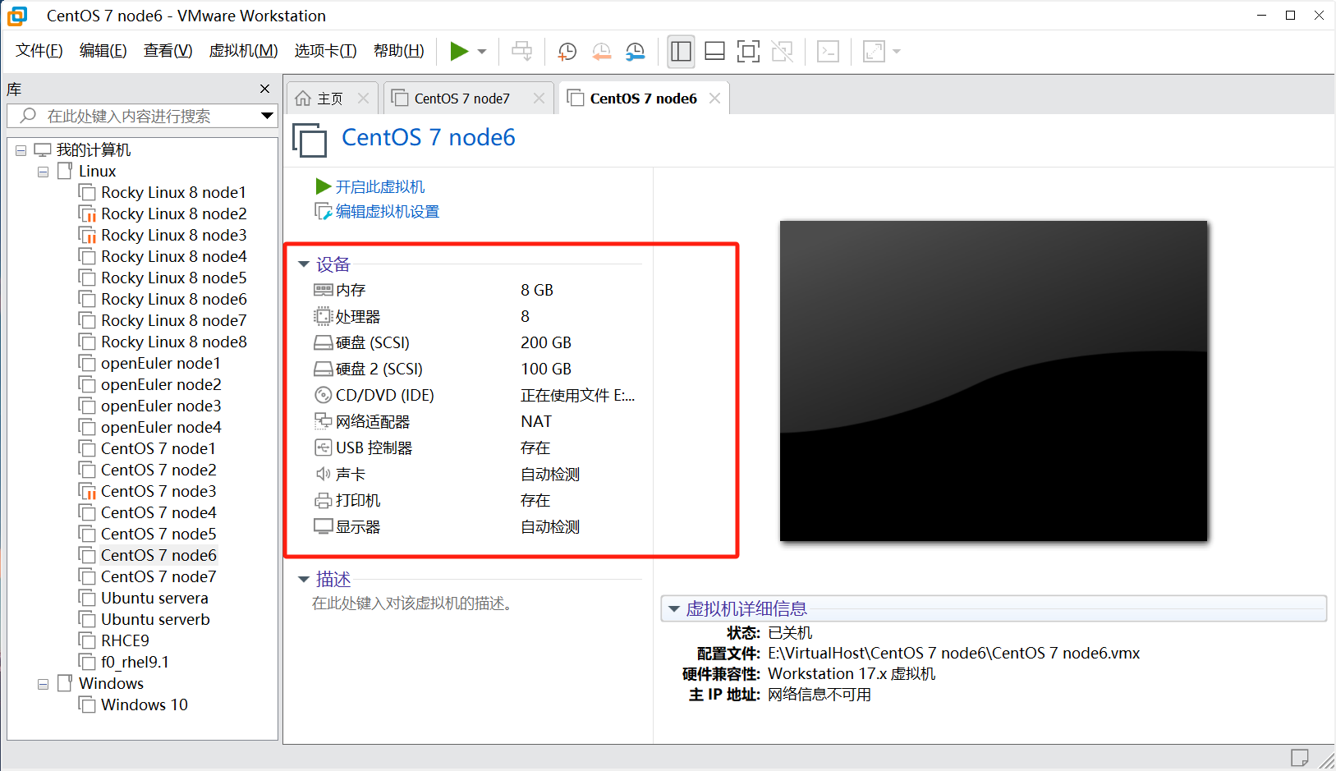The width and height of the screenshot is (1336, 771).
Task: Click the Unity mode toolbar icon
Action: [783, 52]
